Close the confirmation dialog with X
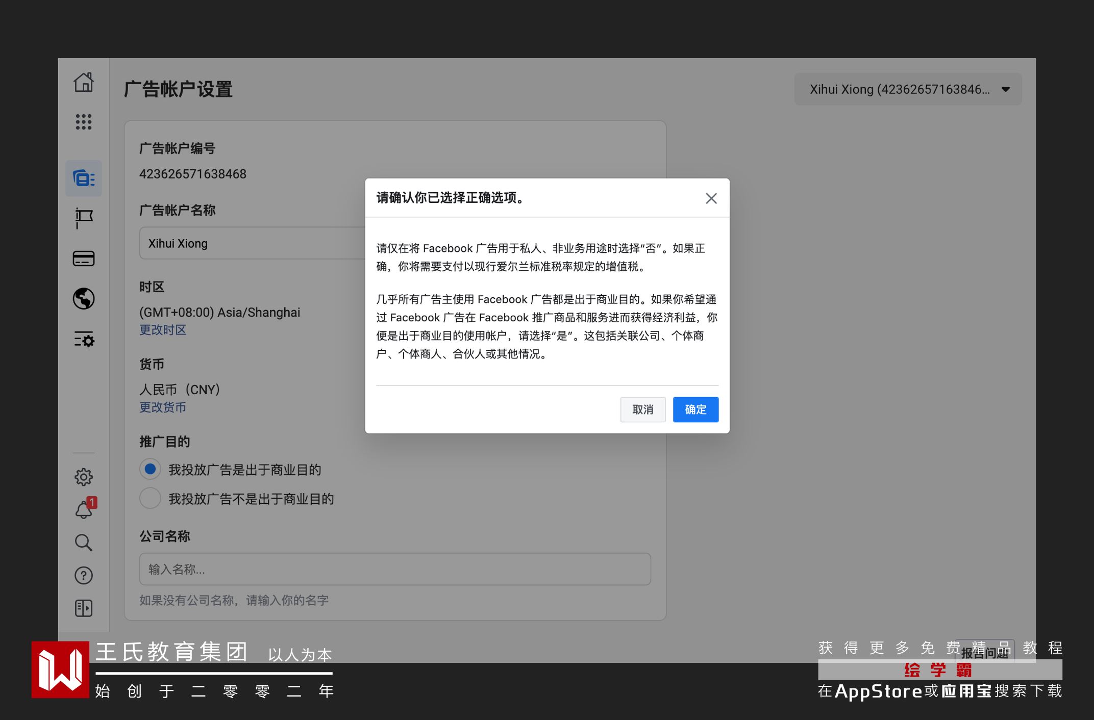1094x720 pixels. click(x=711, y=198)
